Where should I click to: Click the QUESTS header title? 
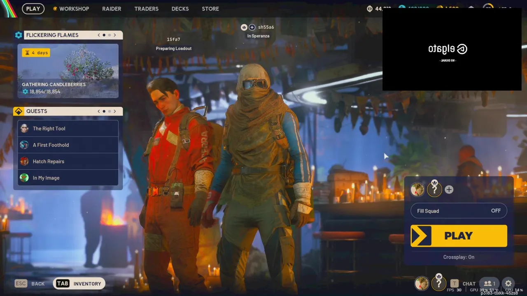[x=37, y=111]
